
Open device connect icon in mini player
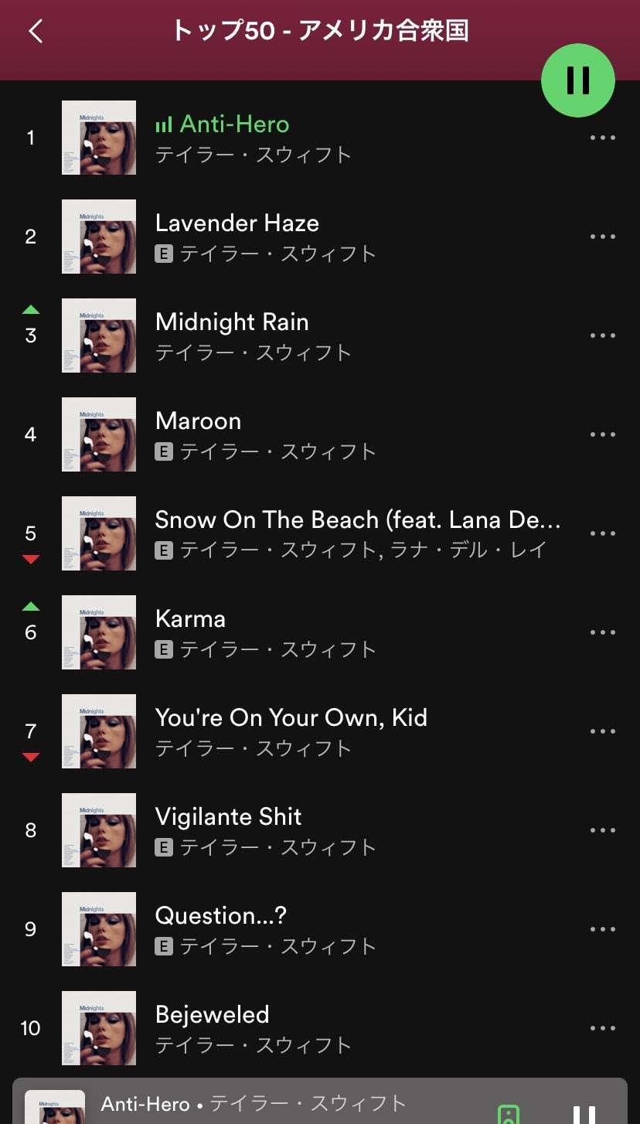coord(508,1114)
